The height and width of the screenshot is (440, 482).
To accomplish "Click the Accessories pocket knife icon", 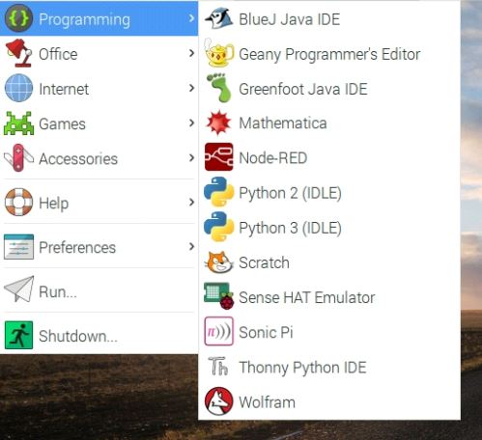I will [x=18, y=158].
